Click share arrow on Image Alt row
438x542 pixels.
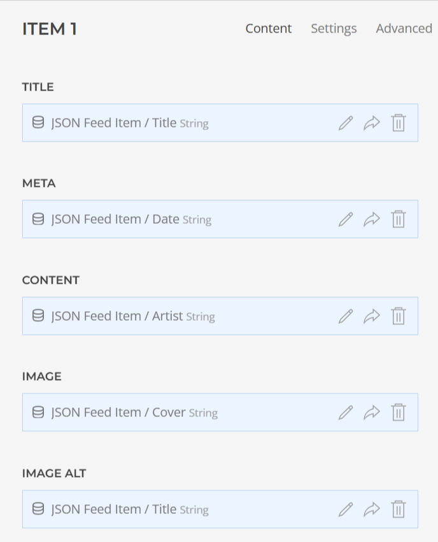pos(372,509)
